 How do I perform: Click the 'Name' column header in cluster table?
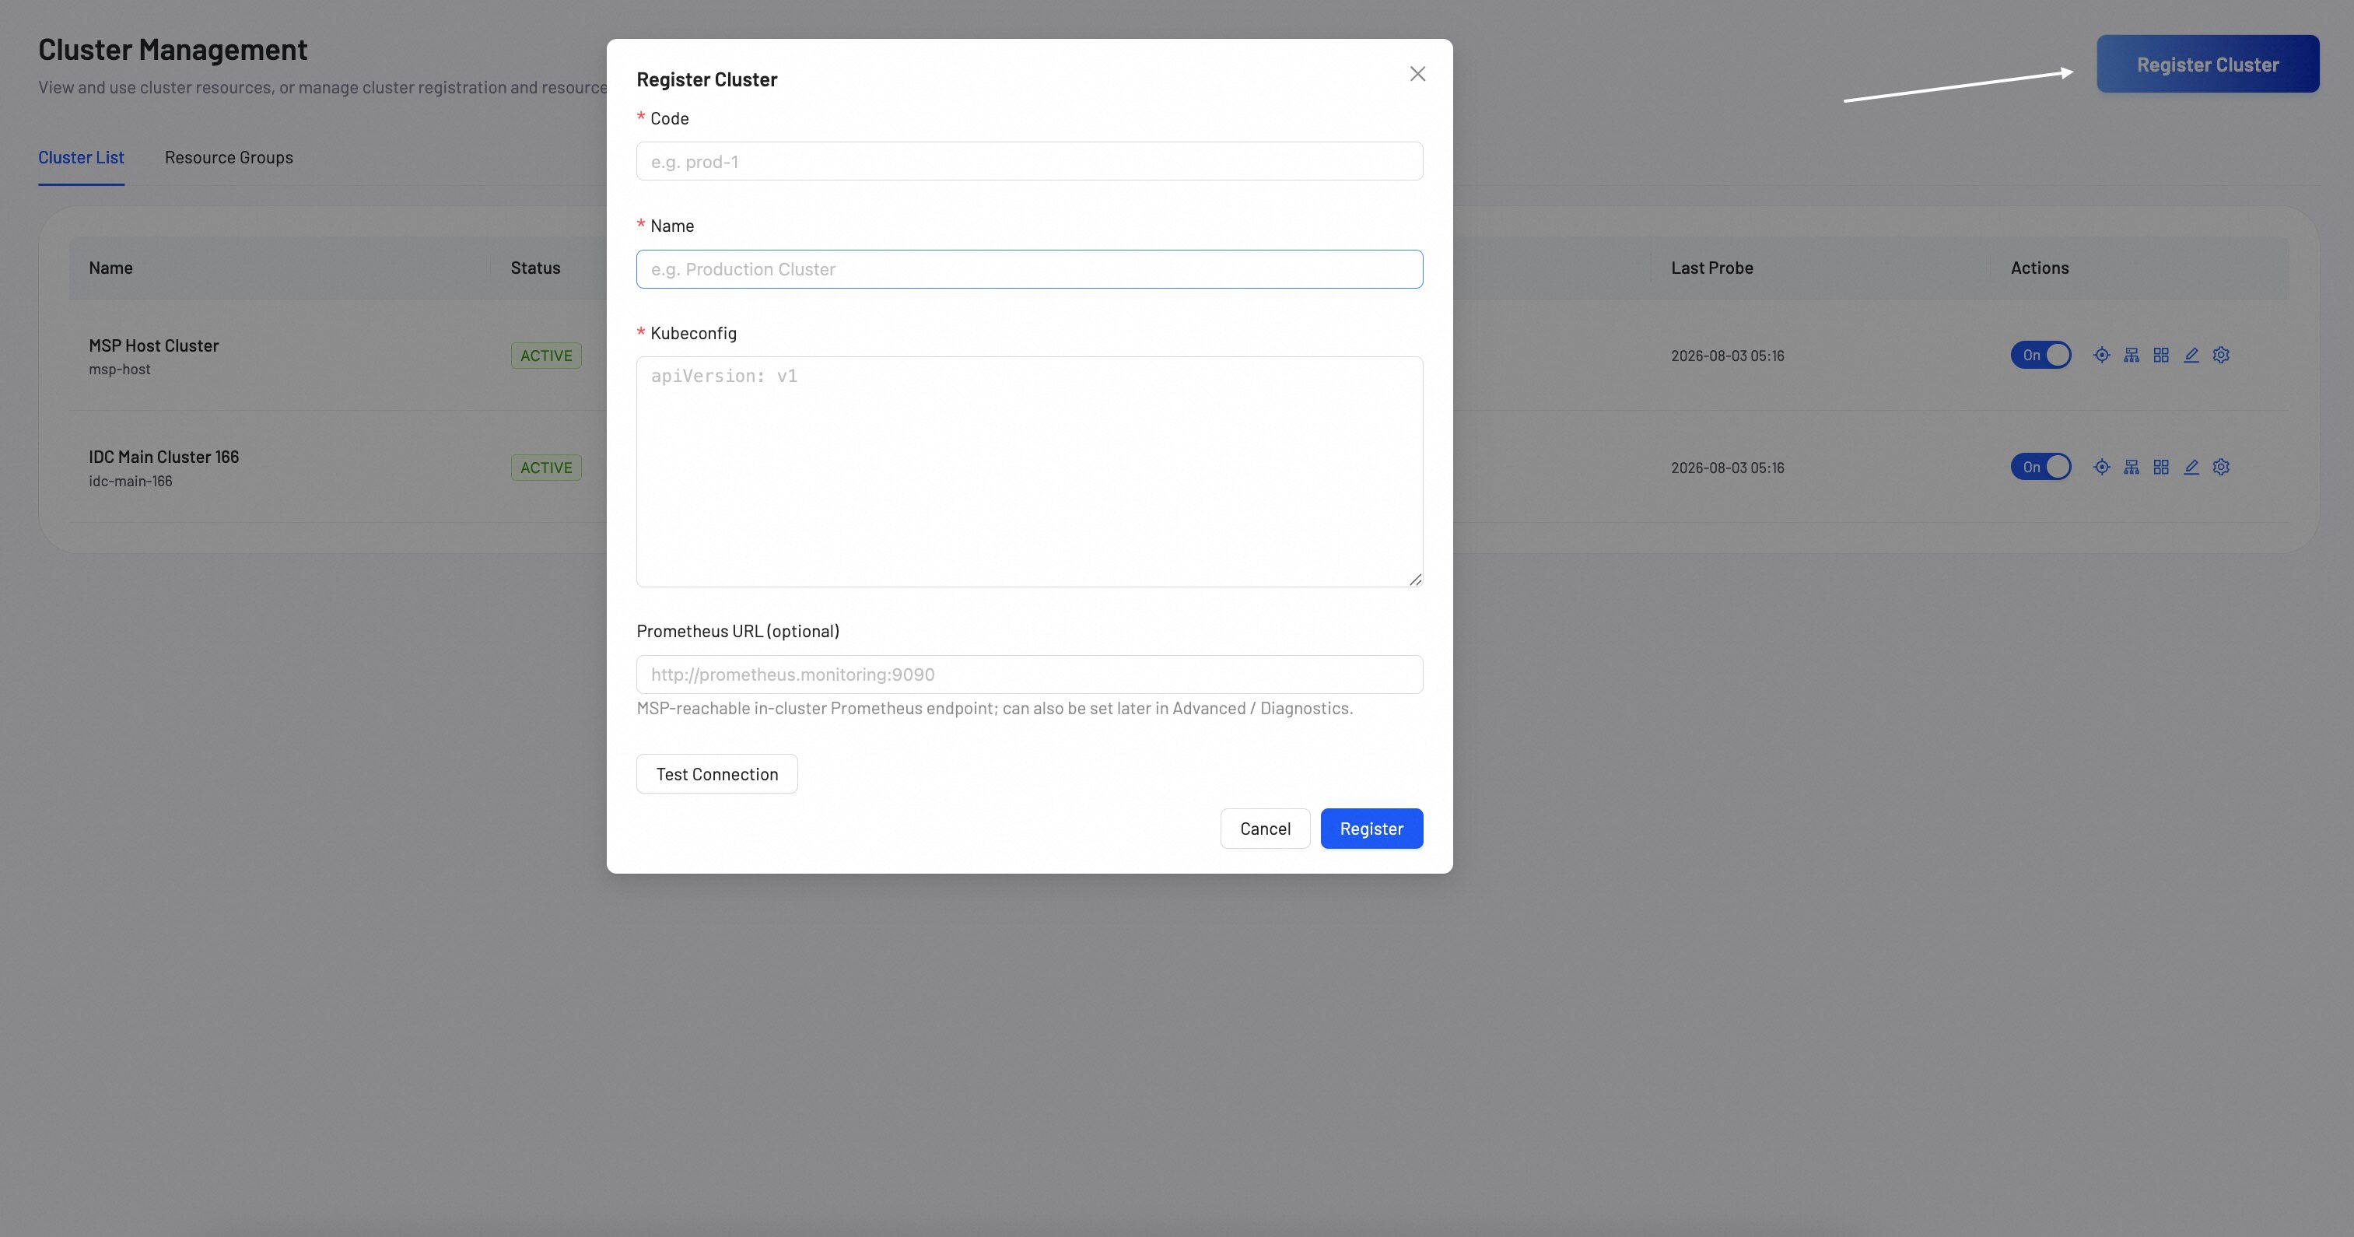click(110, 268)
